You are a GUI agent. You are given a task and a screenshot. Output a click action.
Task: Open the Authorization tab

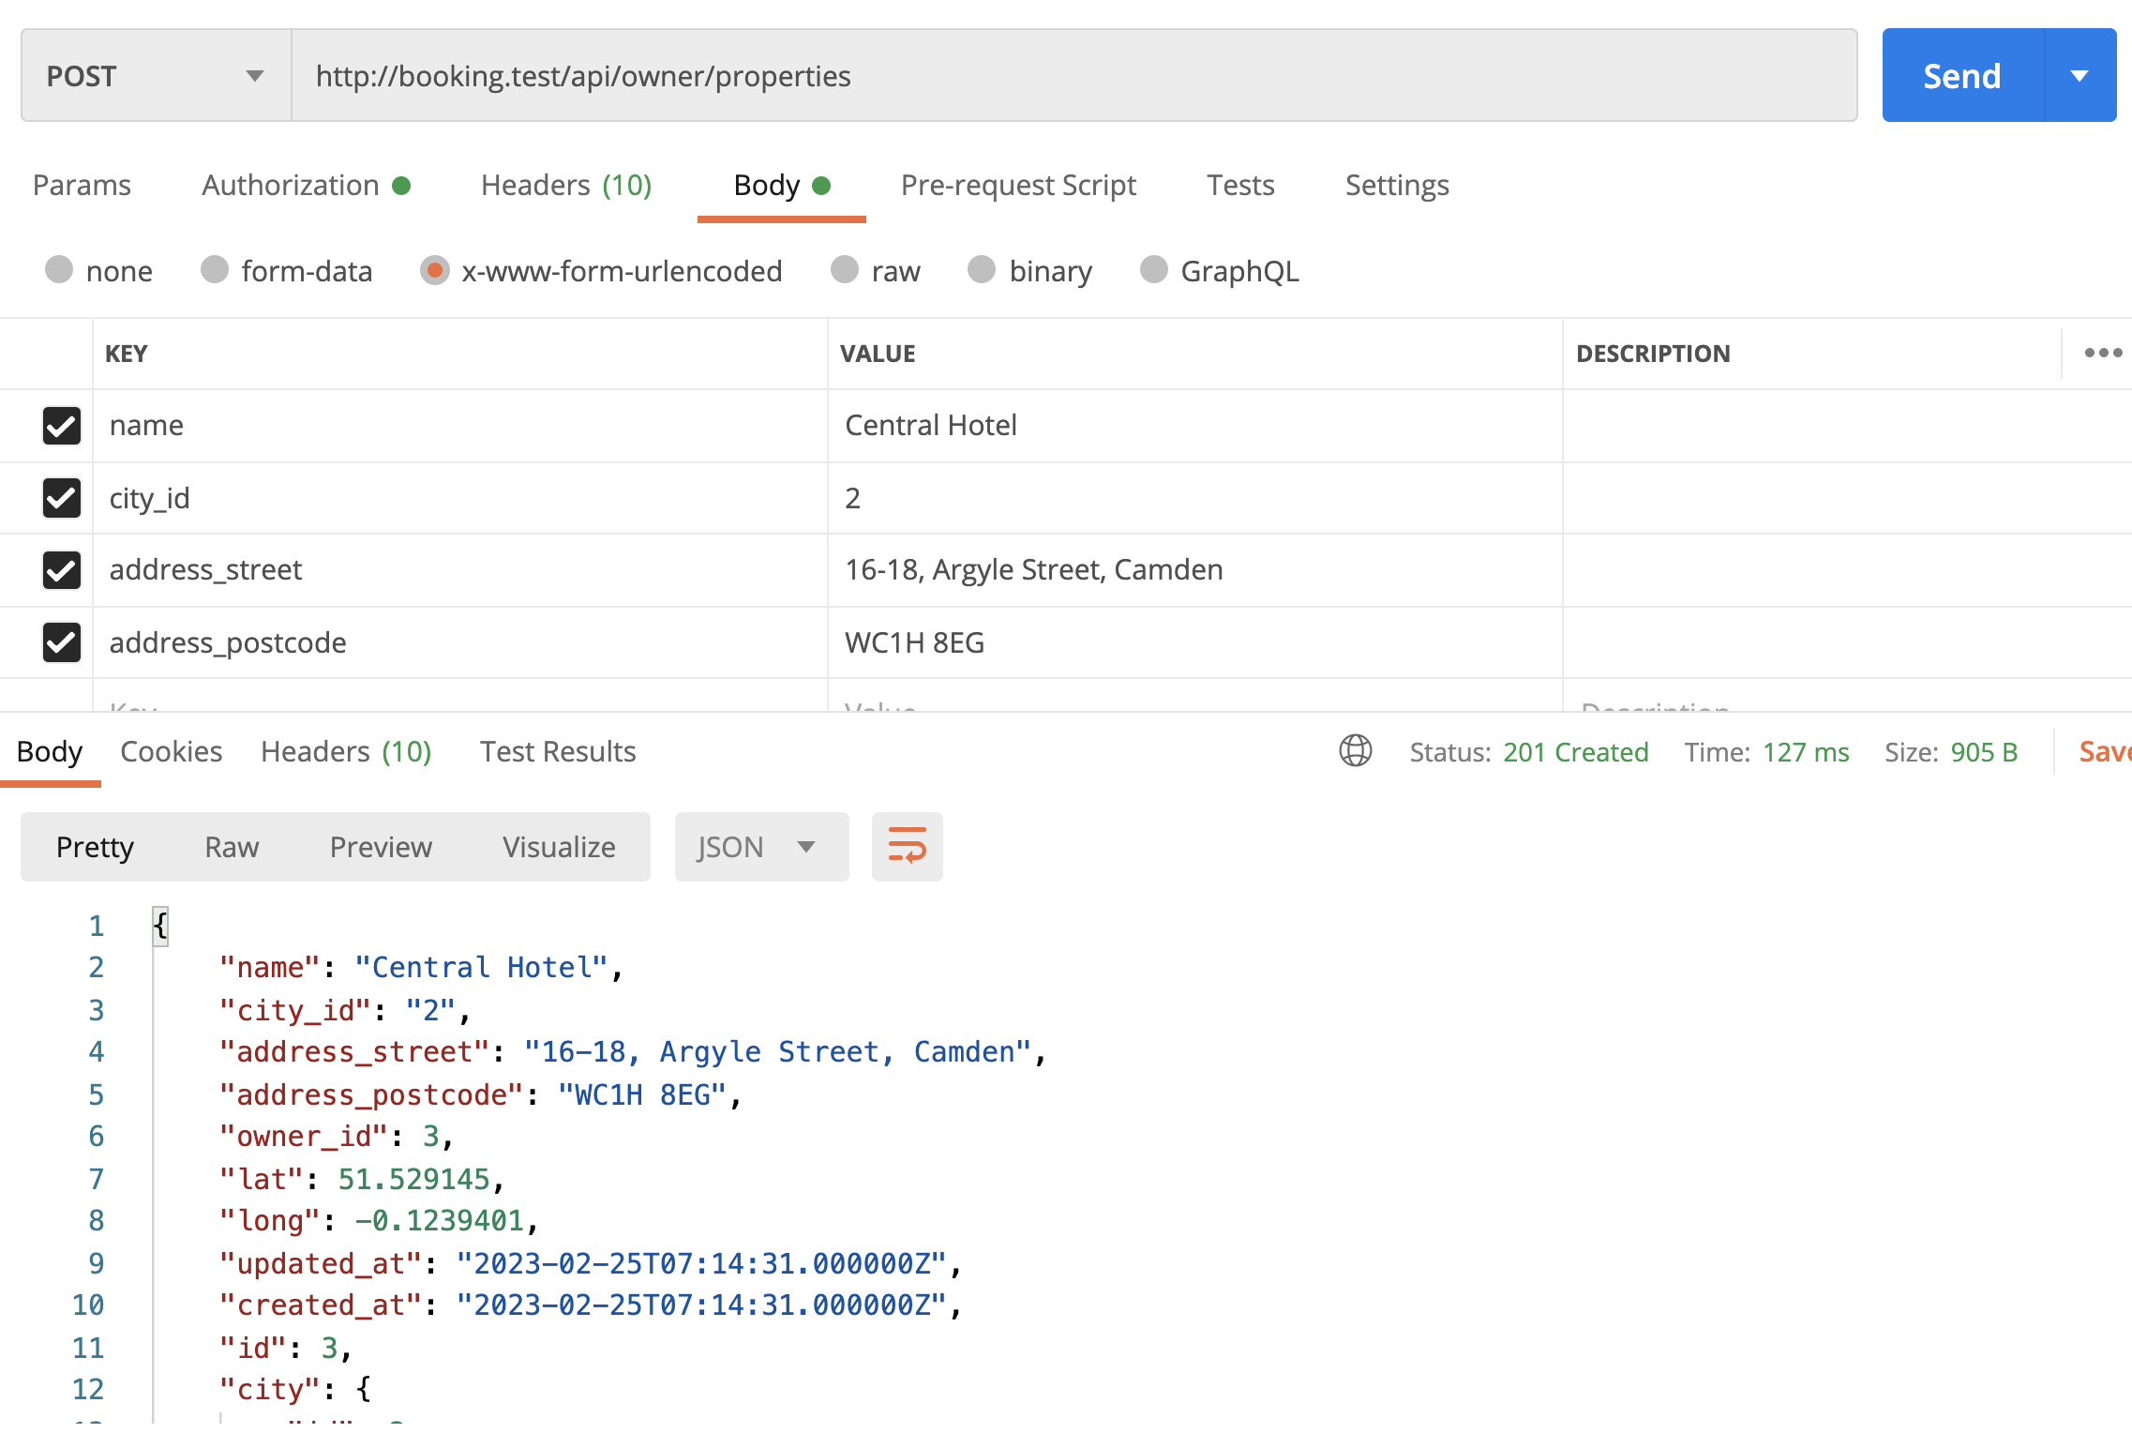(306, 185)
